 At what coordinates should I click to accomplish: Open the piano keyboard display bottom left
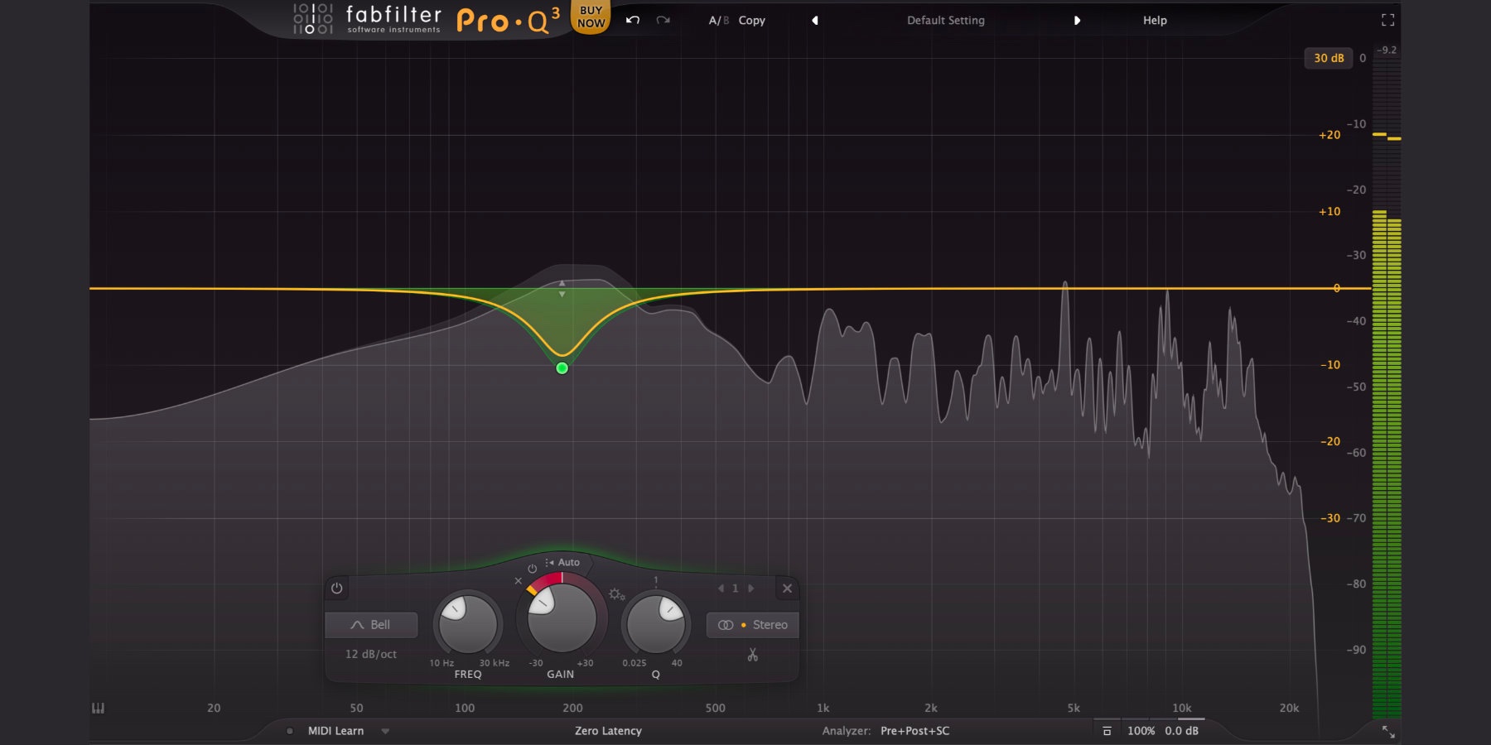97,708
